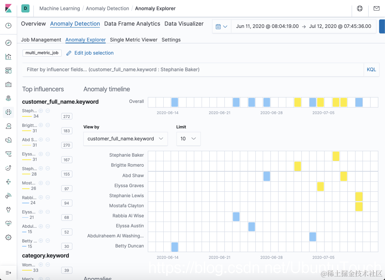Focus the influencer filter field
This screenshot has width=385, height=280.
pyautogui.click(x=193, y=70)
